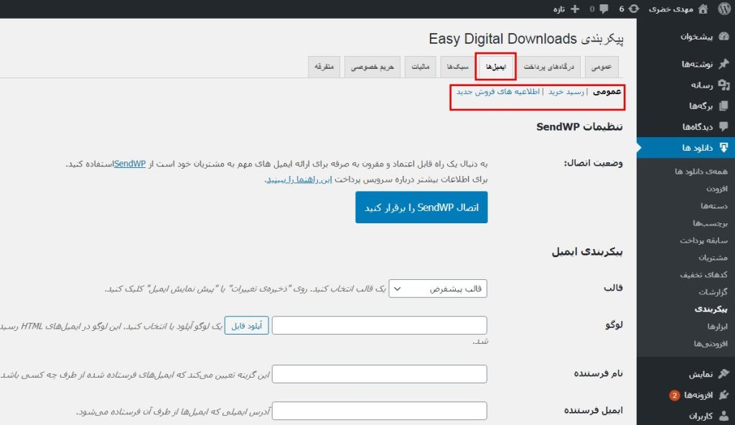Click the تازه new content label

[x=559, y=9]
